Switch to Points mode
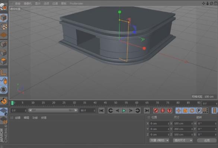Screen dimensions: 218x148 click(x=4, y=44)
